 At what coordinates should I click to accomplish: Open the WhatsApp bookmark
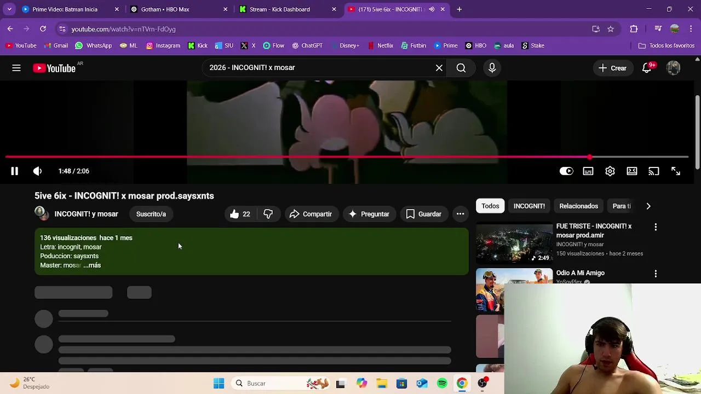coord(93,45)
